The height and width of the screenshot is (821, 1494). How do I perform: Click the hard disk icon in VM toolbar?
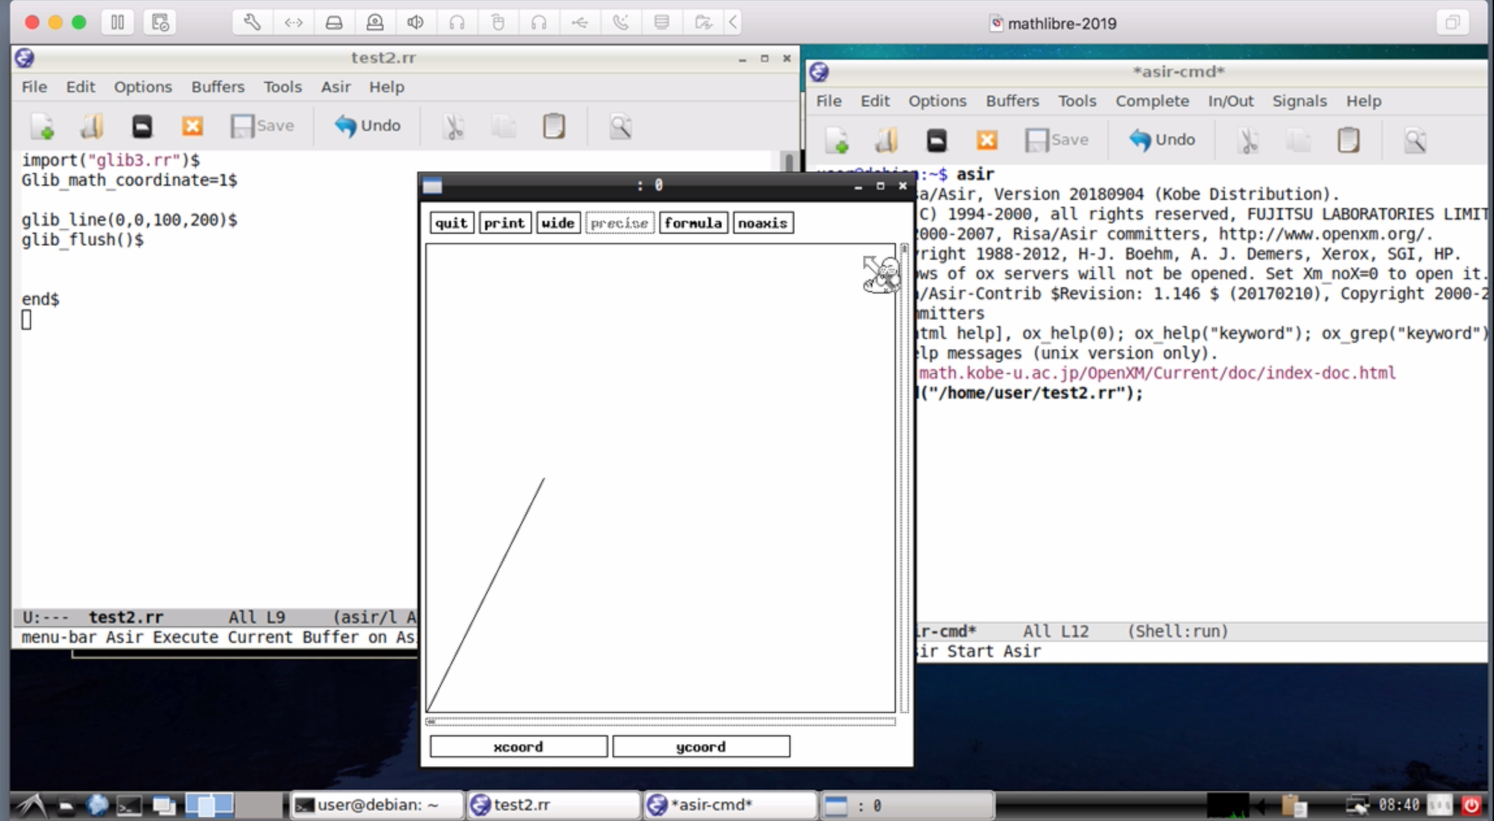(x=334, y=23)
